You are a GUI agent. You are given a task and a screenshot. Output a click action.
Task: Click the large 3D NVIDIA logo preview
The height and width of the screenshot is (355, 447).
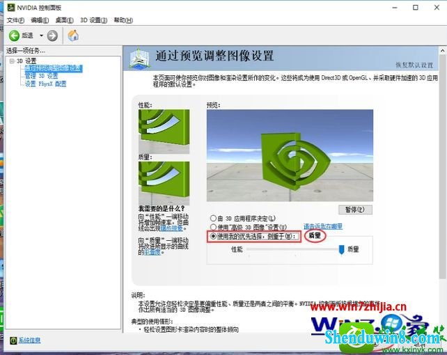pyautogui.click(x=290, y=155)
